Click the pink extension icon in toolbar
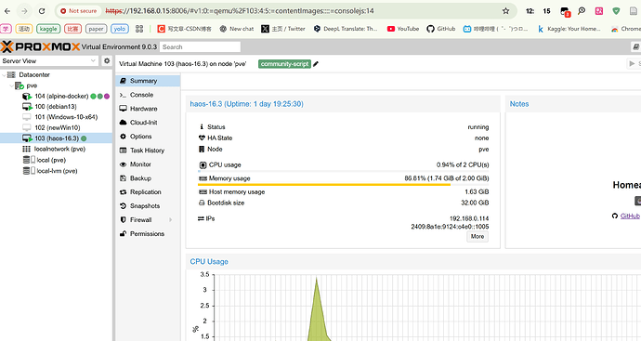The height and width of the screenshot is (341, 641). pos(599,11)
